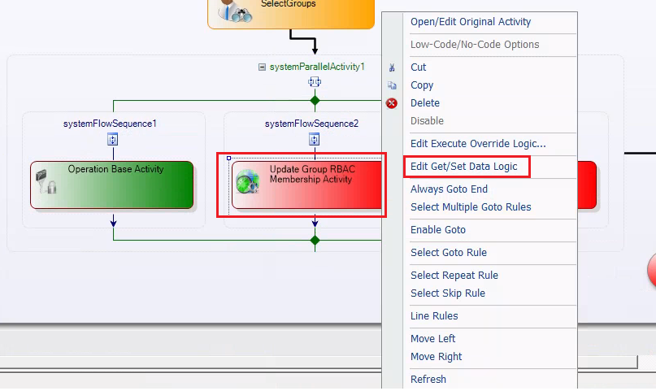Choose Delete from the context menu

coord(424,103)
